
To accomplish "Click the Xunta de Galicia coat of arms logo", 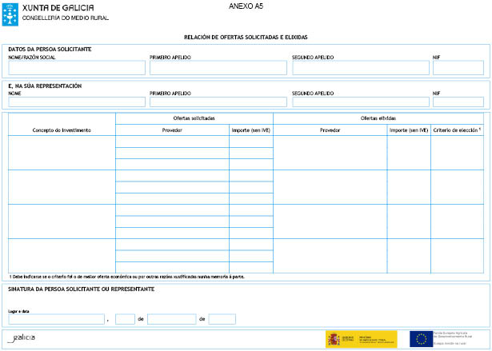I will coord(10,12).
